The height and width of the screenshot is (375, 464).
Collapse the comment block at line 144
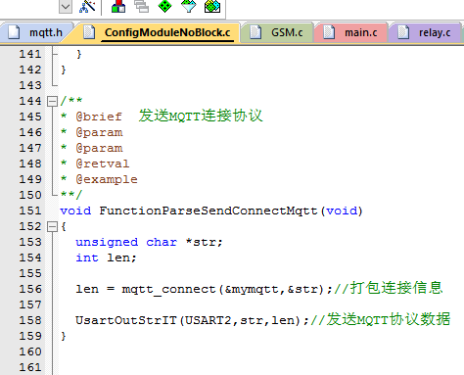pyautogui.click(x=52, y=101)
